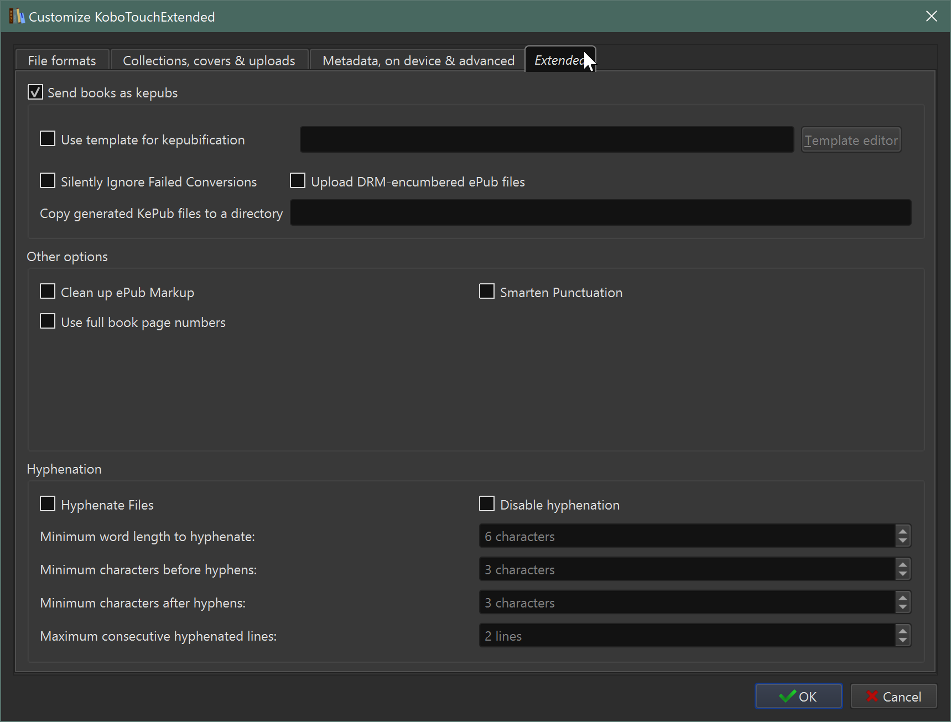Click the calibre books icon in title bar
The height and width of the screenshot is (722, 951).
point(16,17)
